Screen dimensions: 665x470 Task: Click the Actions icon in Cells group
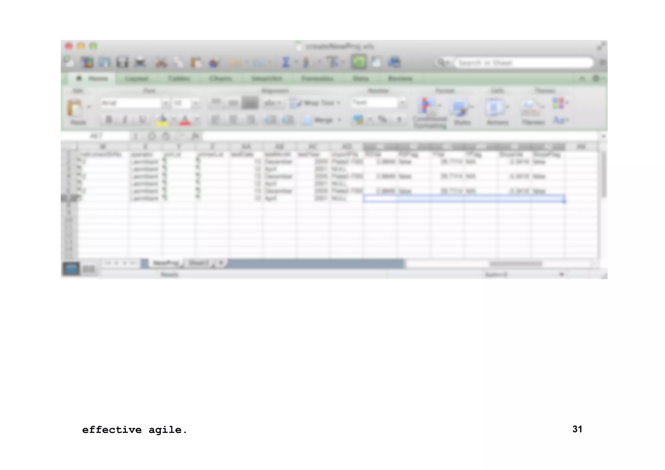494,108
